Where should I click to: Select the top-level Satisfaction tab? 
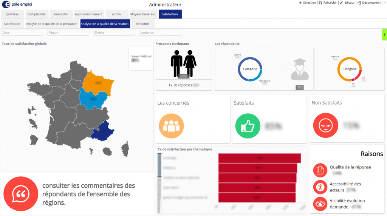170,14
